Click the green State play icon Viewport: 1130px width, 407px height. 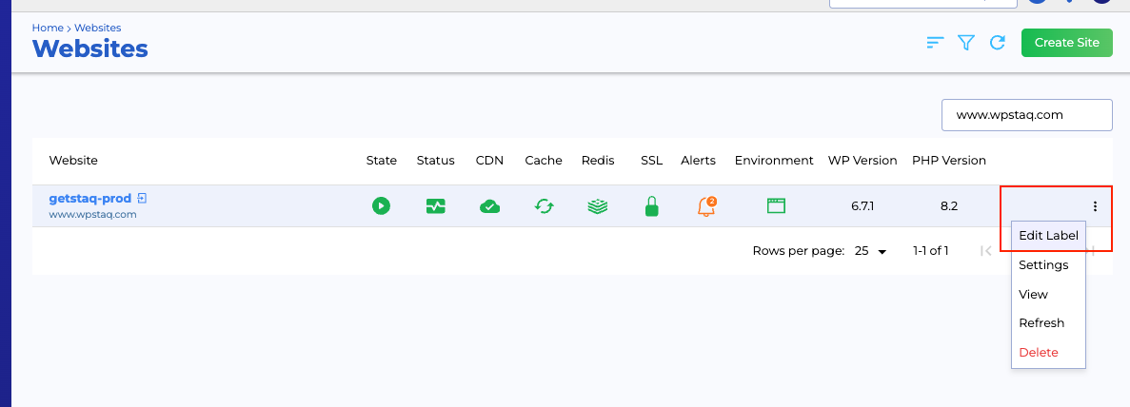(381, 205)
